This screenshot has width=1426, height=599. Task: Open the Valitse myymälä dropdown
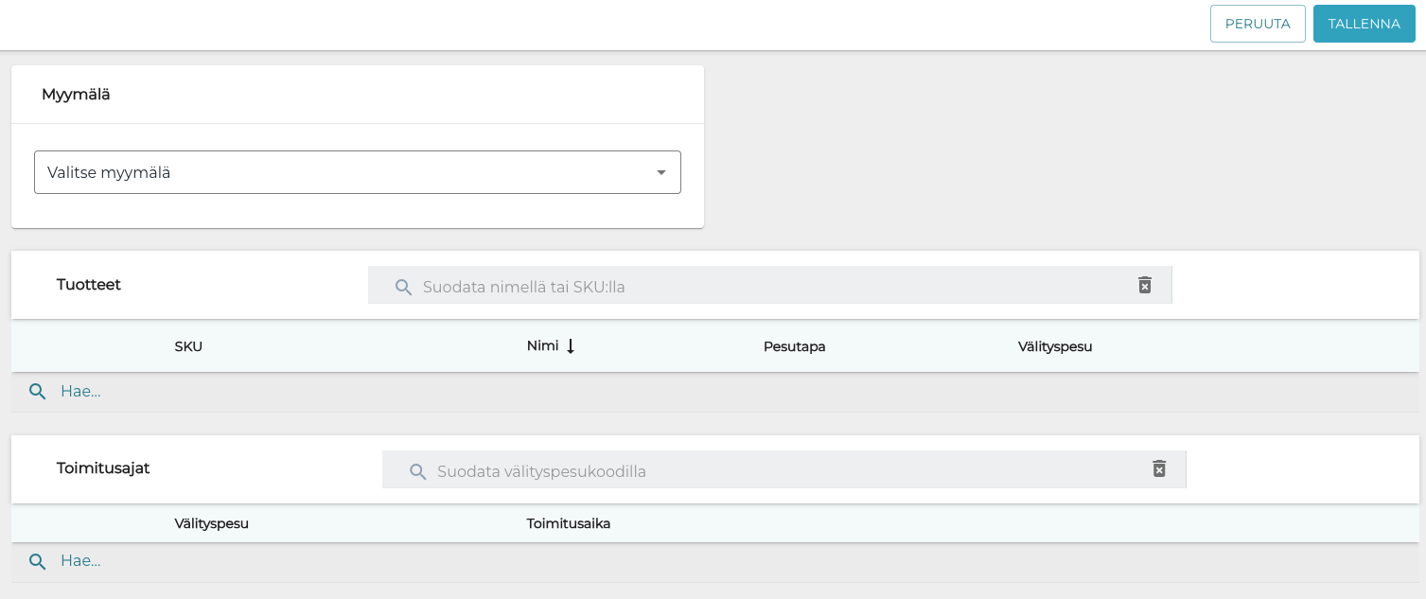click(x=357, y=172)
